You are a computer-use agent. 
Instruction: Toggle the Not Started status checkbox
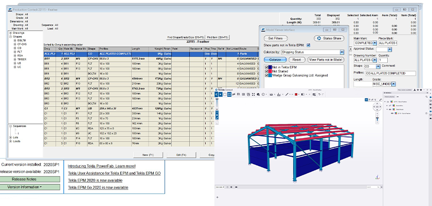coord(266,71)
